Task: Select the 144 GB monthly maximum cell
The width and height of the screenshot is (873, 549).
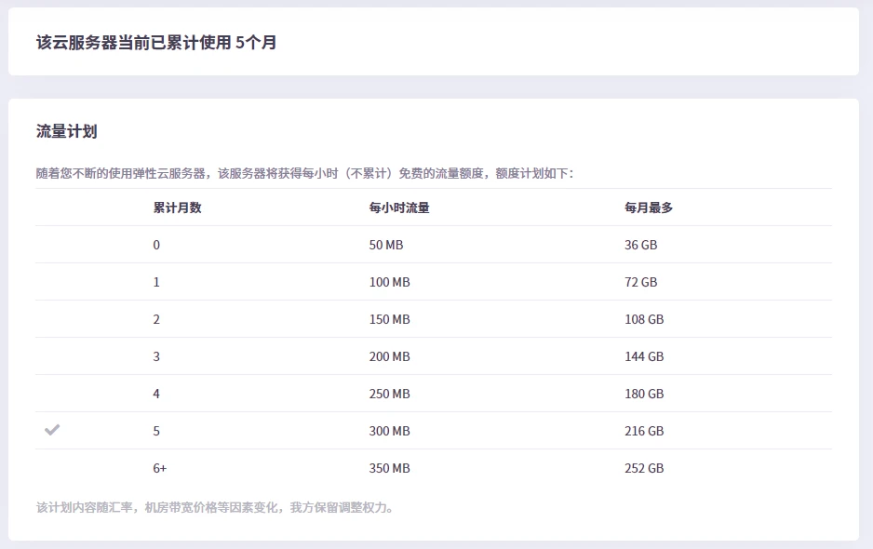Action: (644, 356)
